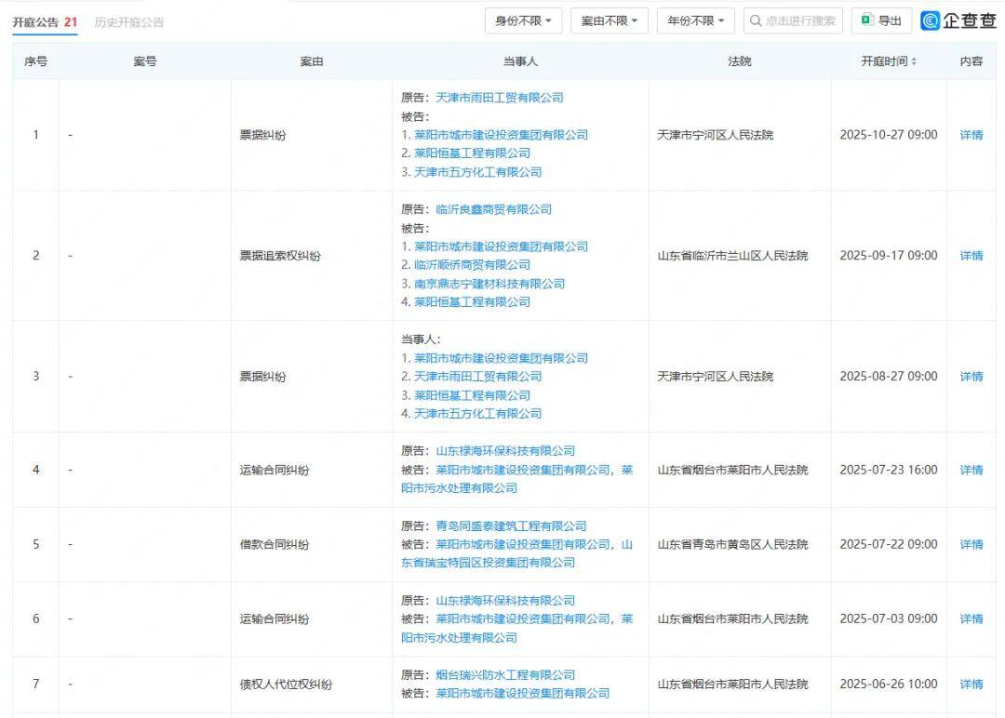This screenshot has height=718, width=1005.
Task: Open plaintiff 天津市雨田工贸有限公司 link in row 1
Action: (x=500, y=98)
